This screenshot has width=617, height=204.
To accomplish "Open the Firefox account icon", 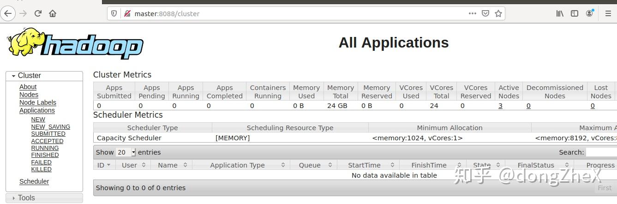I will 589,13.
